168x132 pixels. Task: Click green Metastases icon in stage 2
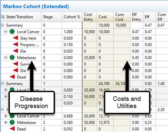(12, 122)
